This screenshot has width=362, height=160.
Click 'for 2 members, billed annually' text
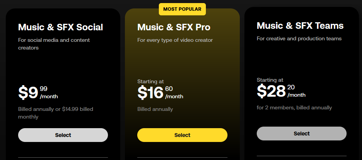(295, 107)
